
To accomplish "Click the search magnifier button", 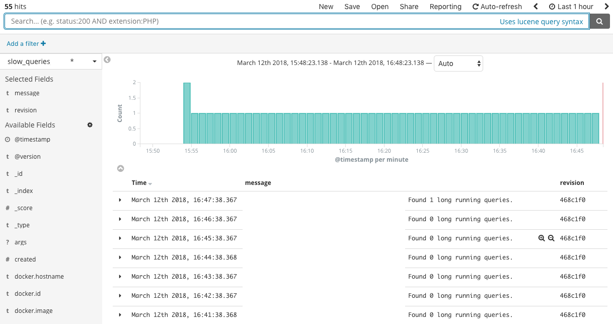I will click(599, 22).
